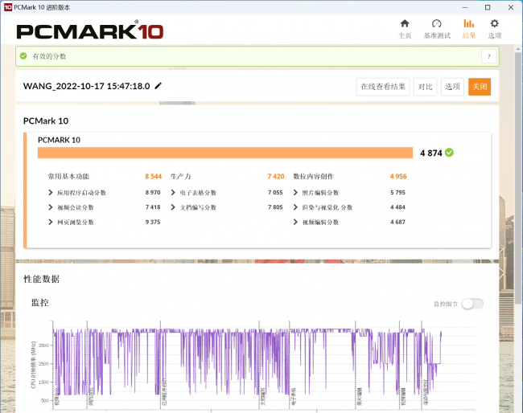
Task: Click the Essentials score 8 544
Action: click(153, 176)
